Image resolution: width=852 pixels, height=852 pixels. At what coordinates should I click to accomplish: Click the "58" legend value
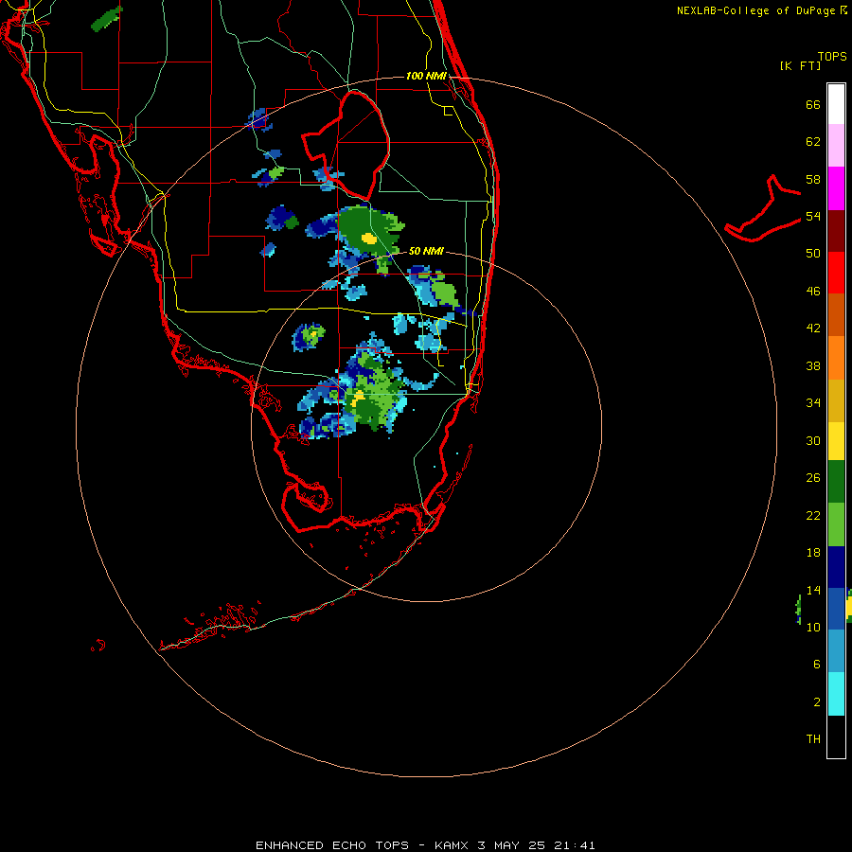tap(813, 180)
